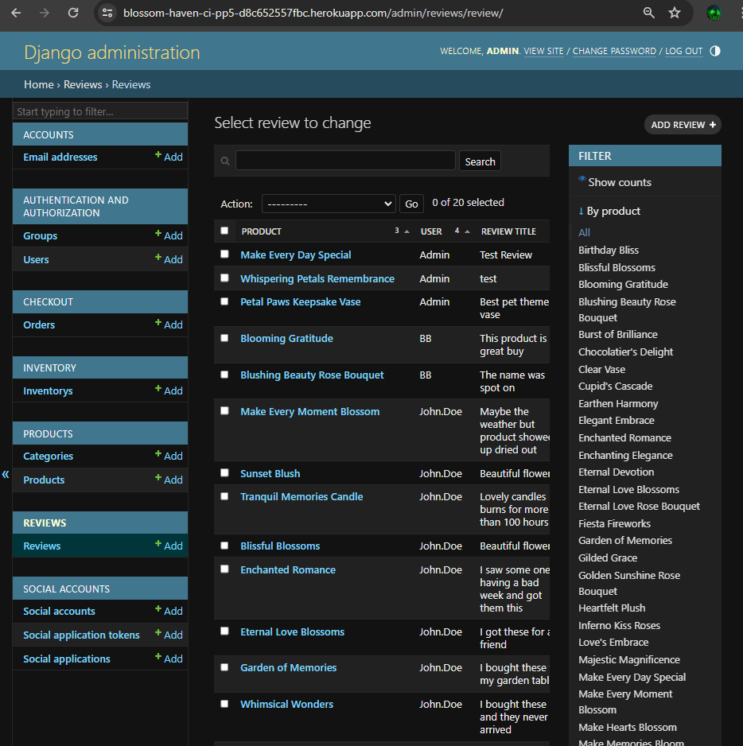Open Products model in sidebar
The width and height of the screenshot is (743, 746).
[44, 480]
